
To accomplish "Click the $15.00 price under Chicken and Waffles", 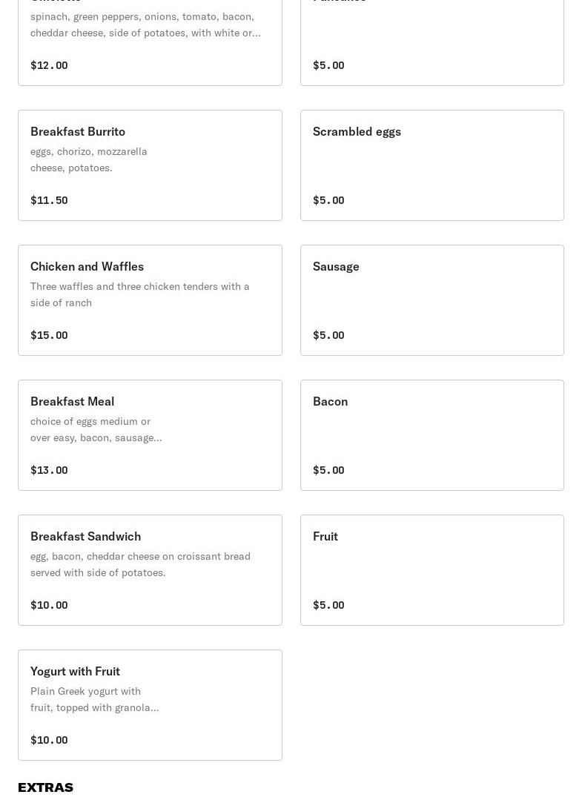I will [x=49, y=335].
